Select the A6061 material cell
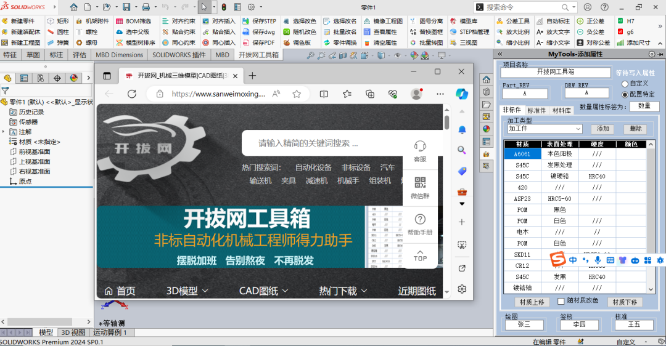666x346 pixels. [x=522, y=154]
